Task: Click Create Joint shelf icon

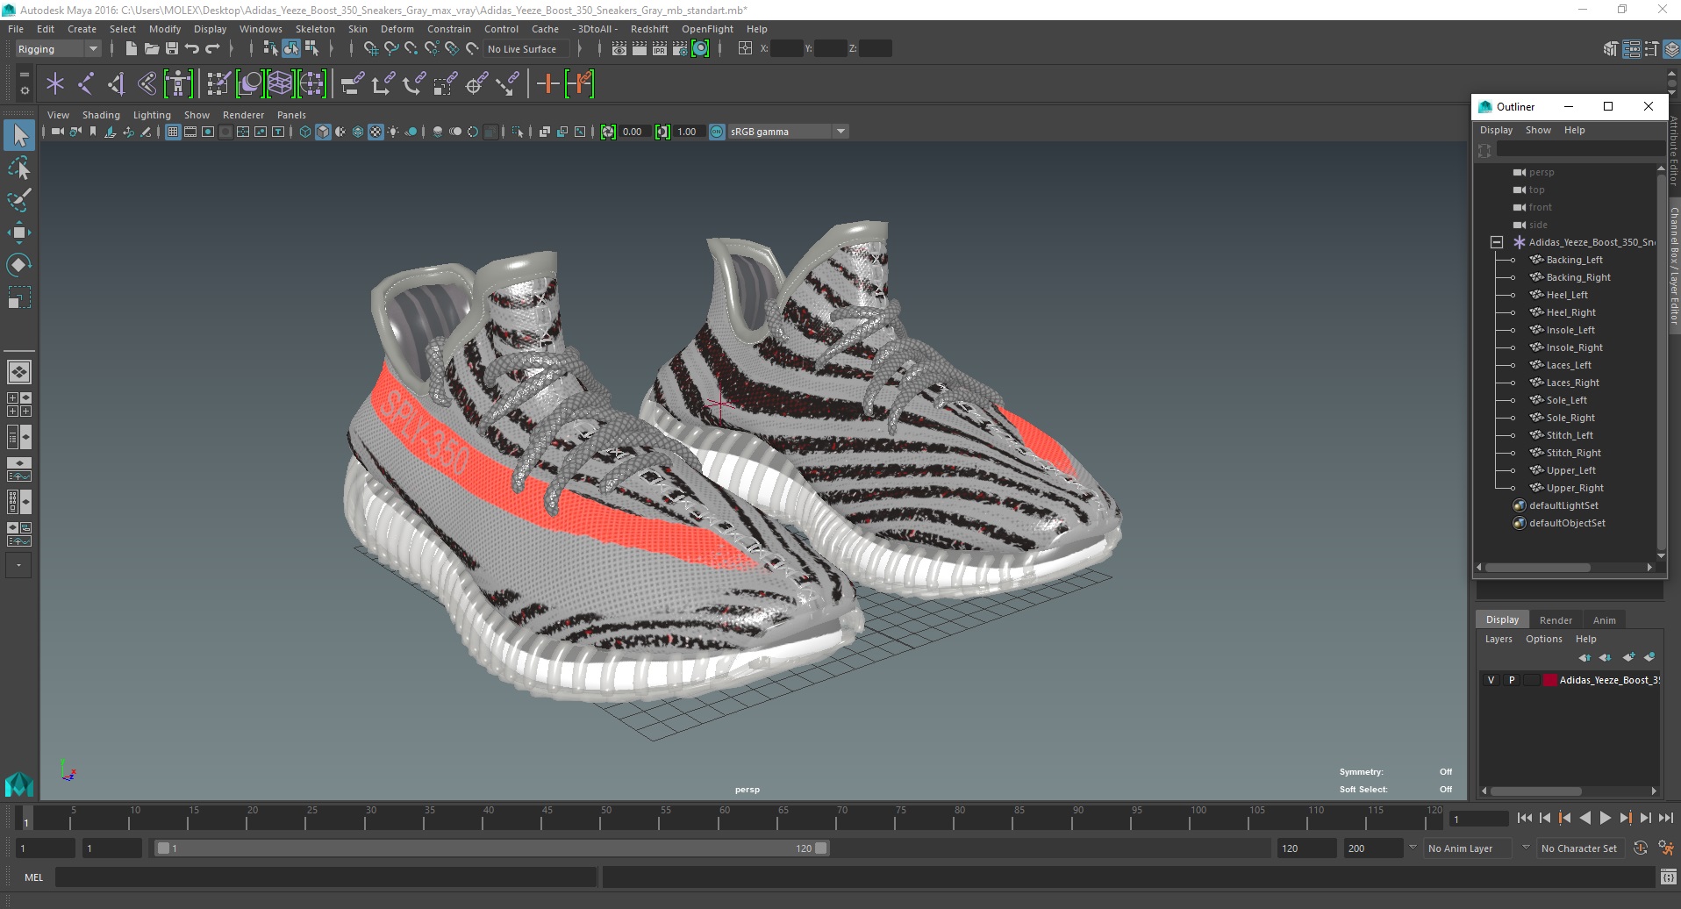Action: coord(86,84)
